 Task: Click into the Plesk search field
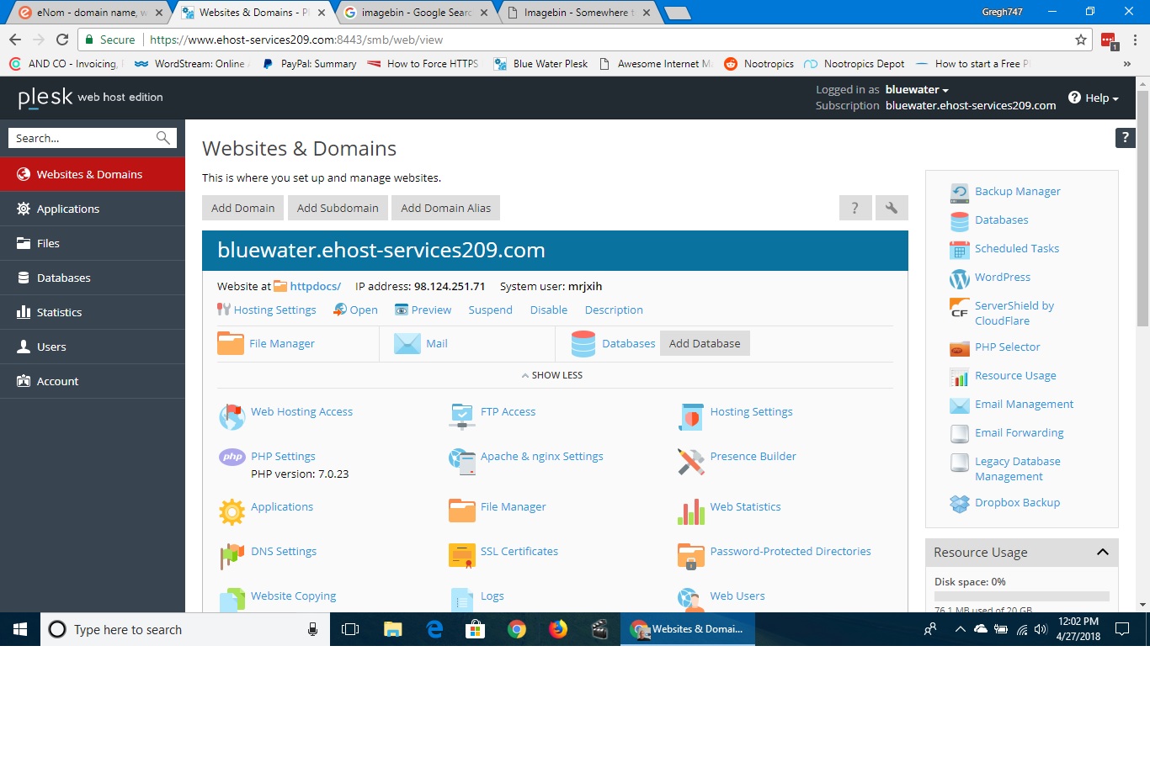83,138
